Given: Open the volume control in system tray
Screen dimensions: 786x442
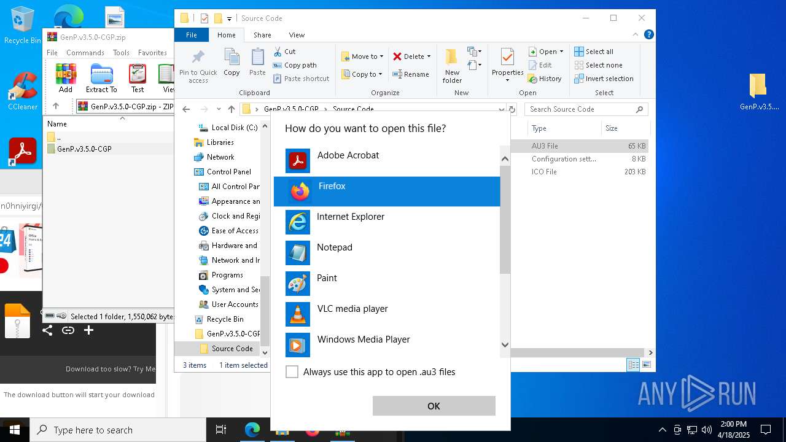Looking at the screenshot, I should point(707,430).
